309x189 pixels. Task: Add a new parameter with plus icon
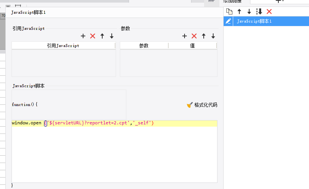[185, 36]
